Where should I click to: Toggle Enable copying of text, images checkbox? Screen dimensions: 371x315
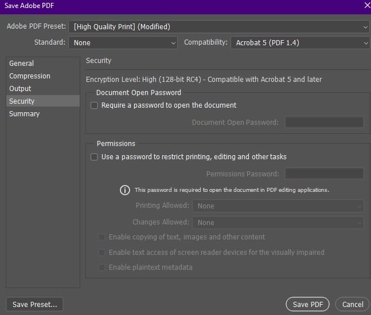[101, 237]
